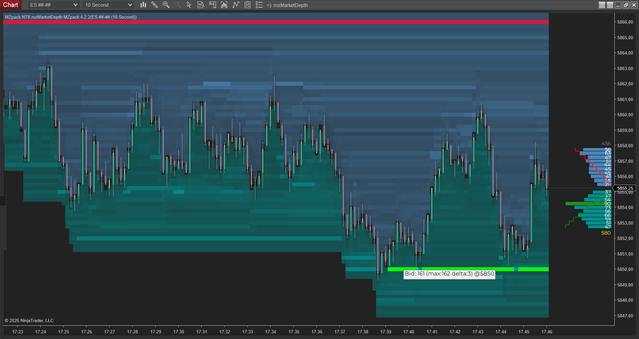The image size is (639, 339).
Task: Click the first gray link button in the title bar
Action: tap(602, 5)
